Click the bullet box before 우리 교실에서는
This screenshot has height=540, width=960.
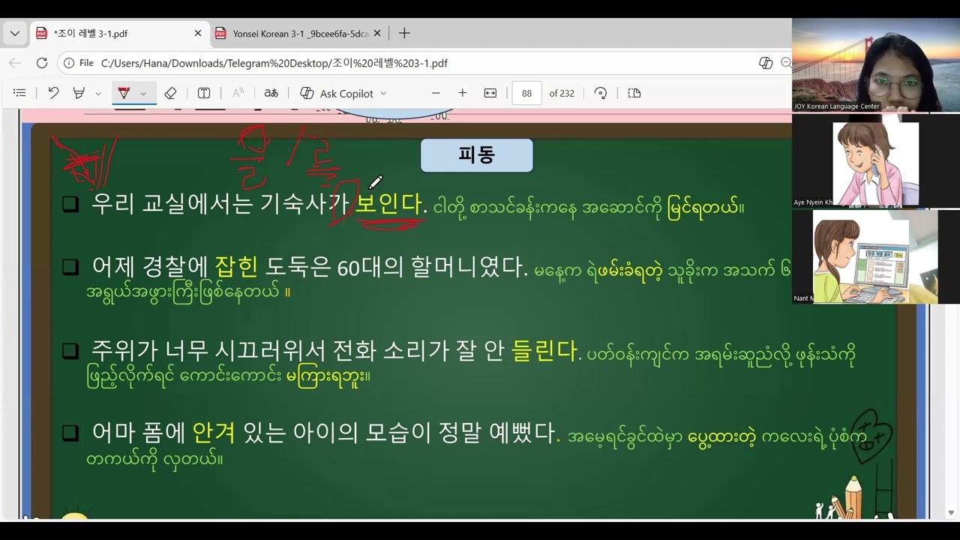tap(70, 204)
